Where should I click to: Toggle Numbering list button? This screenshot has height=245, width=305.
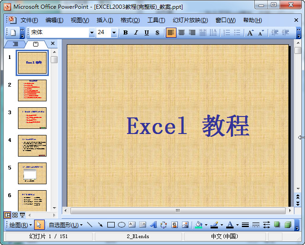pyautogui.click(x=226, y=33)
